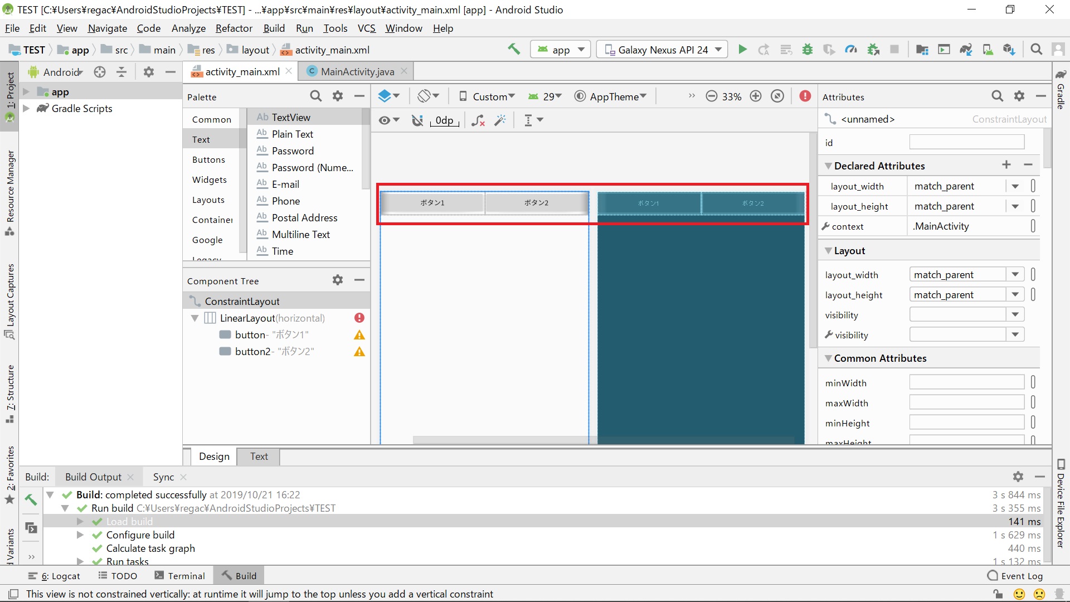The image size is (1070, 602).
Task: Click the id input field in Attributes
Action: tap(967, 142)
